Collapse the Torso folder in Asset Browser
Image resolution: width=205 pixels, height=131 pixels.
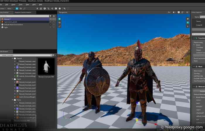point(13,100)
